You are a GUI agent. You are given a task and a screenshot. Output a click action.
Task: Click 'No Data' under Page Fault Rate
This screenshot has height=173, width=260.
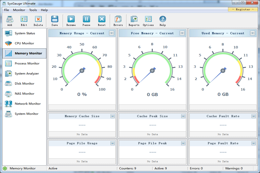coord(223,161)
